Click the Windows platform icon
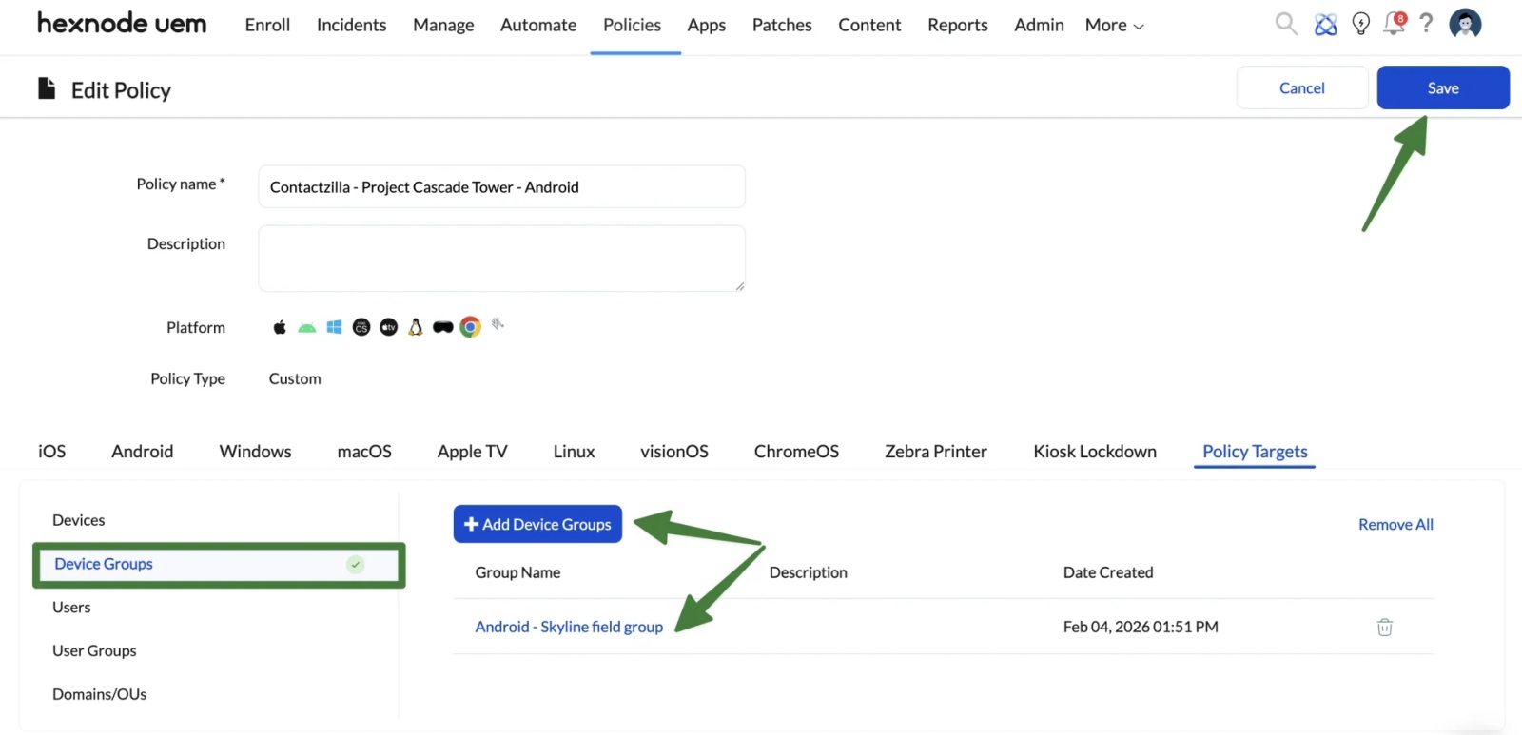 coord(334,327)
